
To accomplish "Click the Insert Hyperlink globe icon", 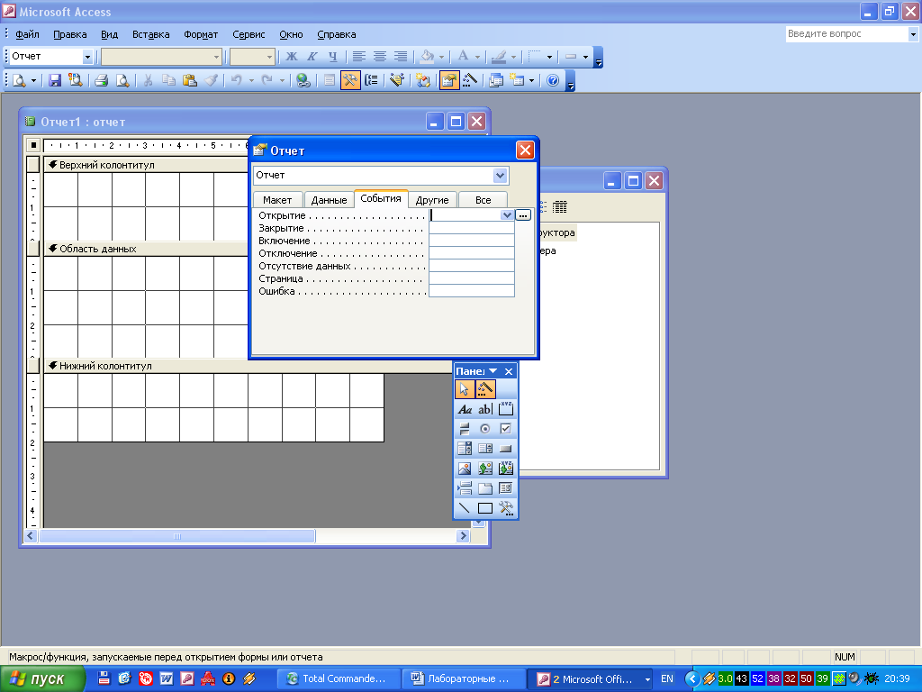I will (x=303, y=80).
